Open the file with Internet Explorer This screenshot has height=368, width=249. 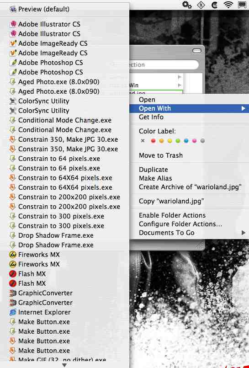[64, 312]
